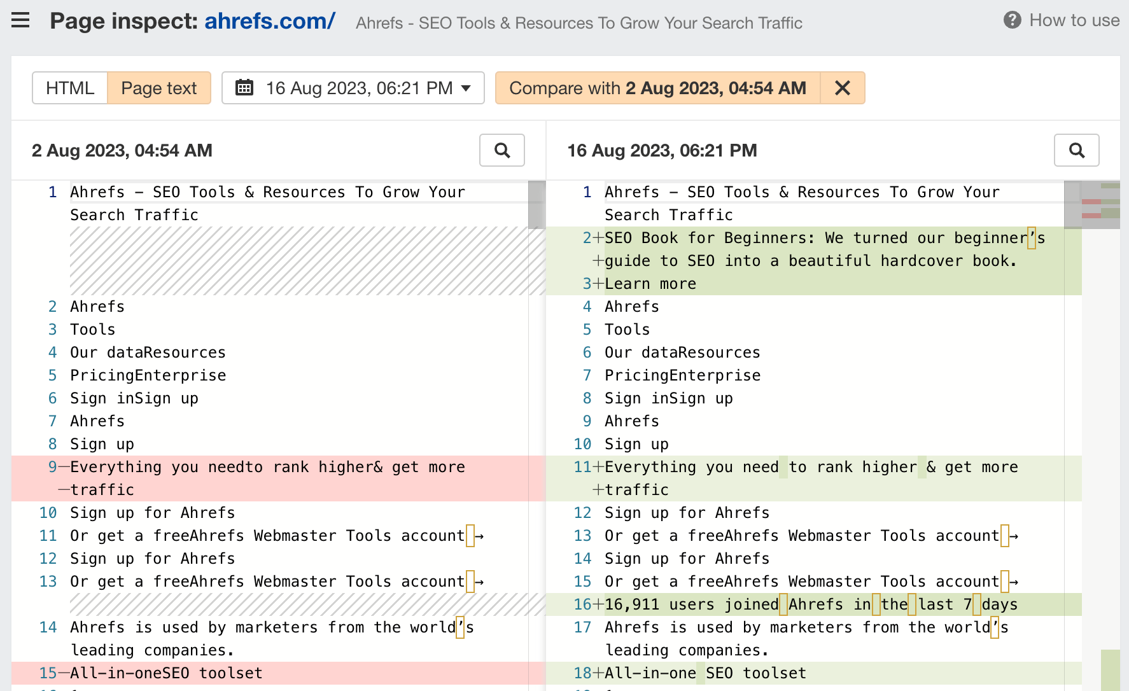Open the ahrefs.com/ page link
The height and width of the screenshot is (691, 1129).
(269, 21)
